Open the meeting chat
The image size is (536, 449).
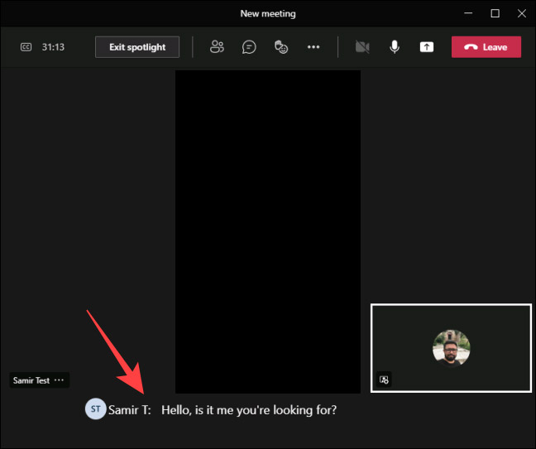tap(249, 47)
